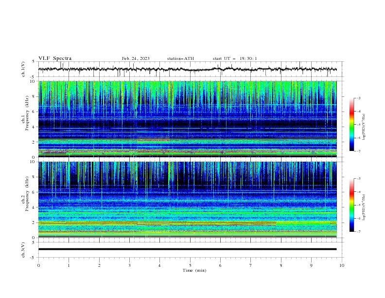Click the '-3' value on ch.1 colorbar

pos(358,98)
